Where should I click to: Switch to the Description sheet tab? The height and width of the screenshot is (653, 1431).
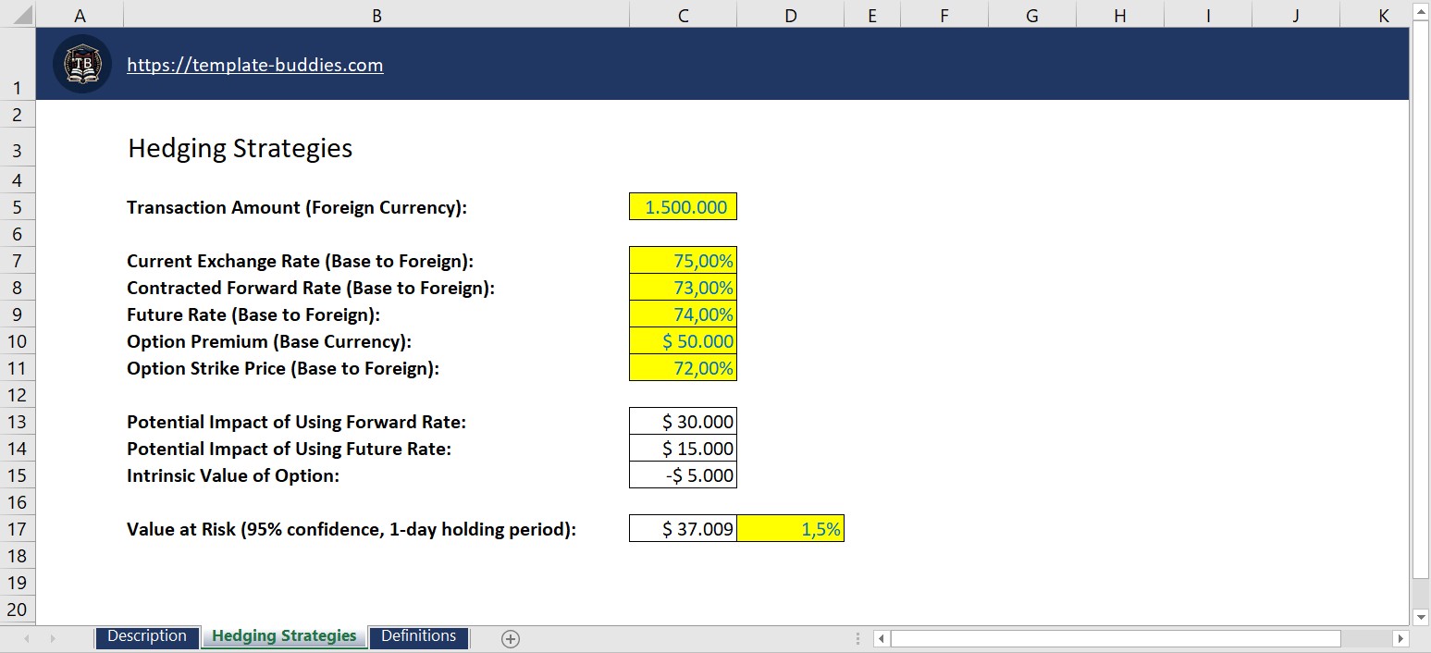[x=147, y=636]
